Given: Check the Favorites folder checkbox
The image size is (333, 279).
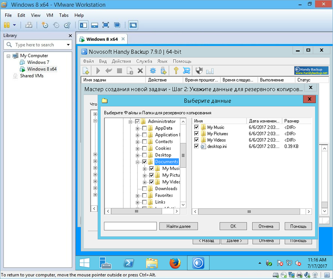Looking at the screenshot, I should click(x=144, y=195).
